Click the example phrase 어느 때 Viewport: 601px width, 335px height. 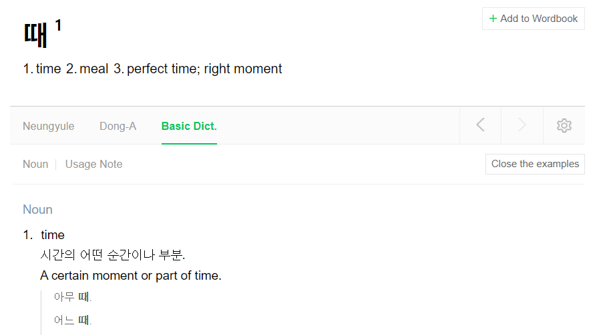[72, 320]
